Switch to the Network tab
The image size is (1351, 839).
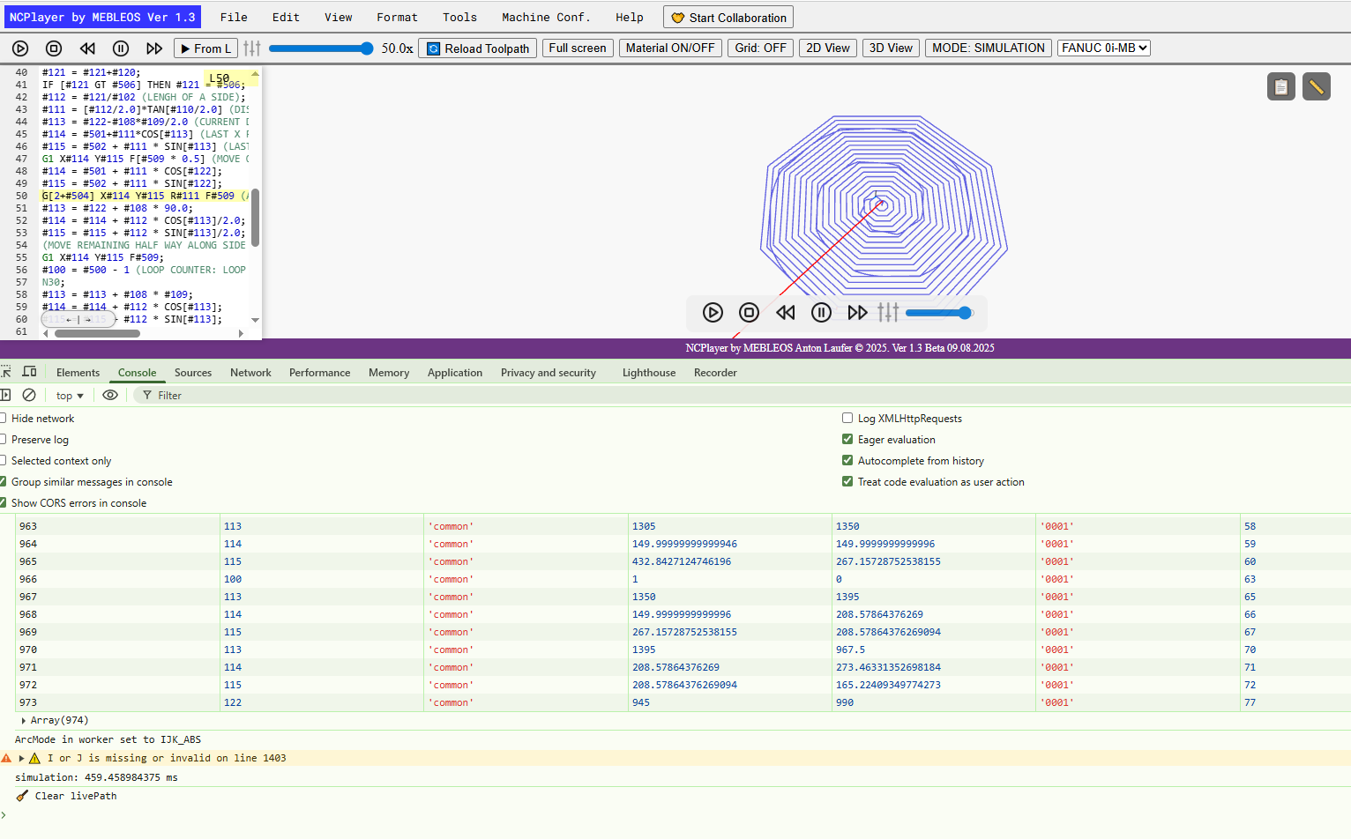pos(250,373)
